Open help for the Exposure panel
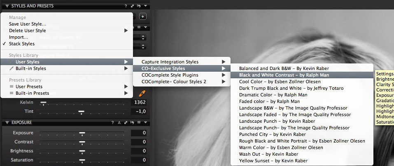This screenshot has width=394, height=166. click(x=113, y=122)
